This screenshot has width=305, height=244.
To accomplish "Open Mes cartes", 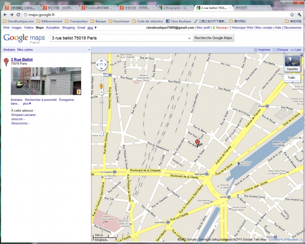I will point(25,50).
